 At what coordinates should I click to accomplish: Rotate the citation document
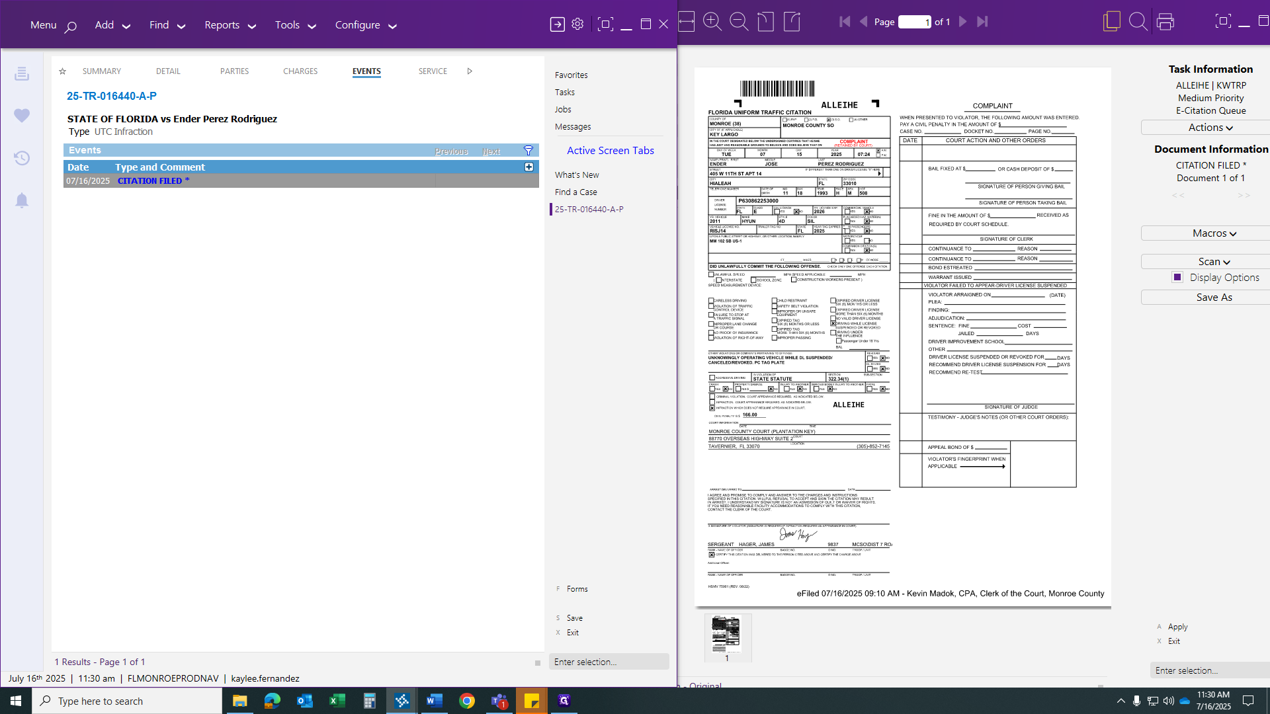tap(766, 22)
